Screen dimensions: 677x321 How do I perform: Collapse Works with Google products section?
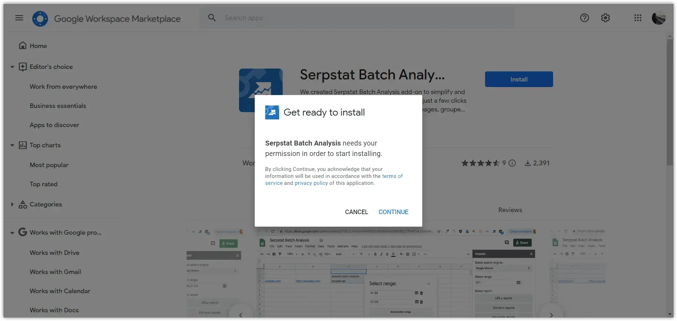pos(12,233)
